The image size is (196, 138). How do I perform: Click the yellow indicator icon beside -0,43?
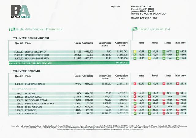click(x=149, y=58)
